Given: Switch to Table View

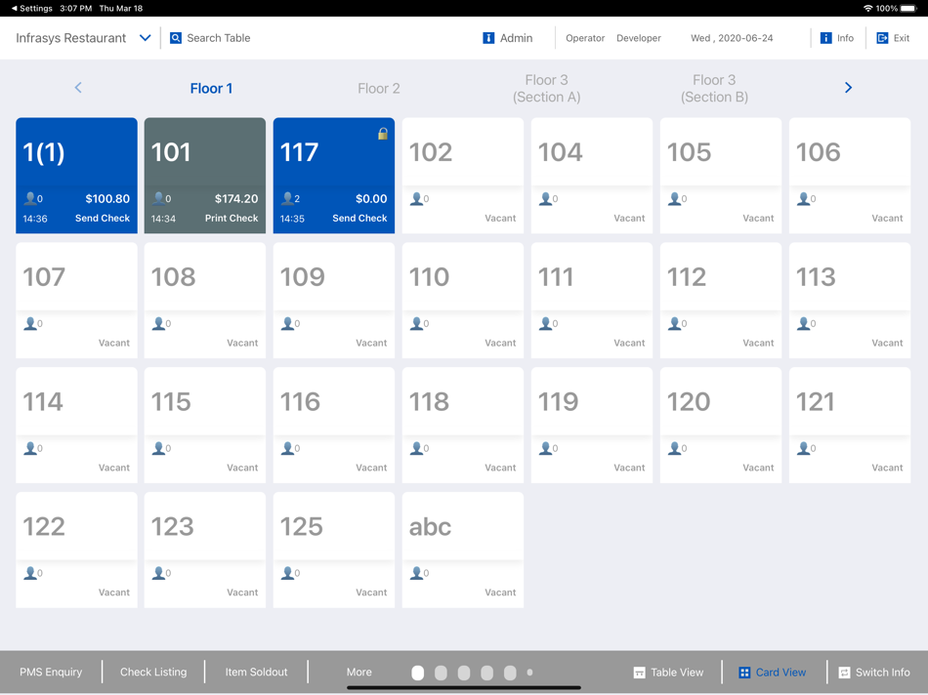Looking at the screenshot, I should pyautogui.click(x=669, y=673).
